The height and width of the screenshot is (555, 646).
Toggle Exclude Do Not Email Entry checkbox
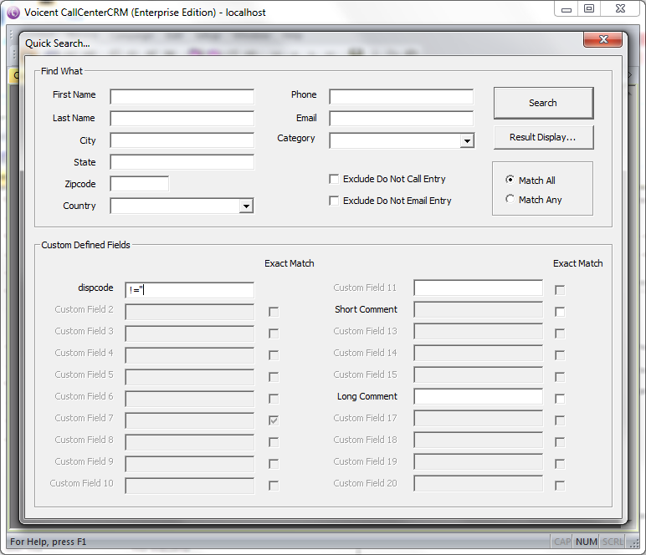point(335,201)
